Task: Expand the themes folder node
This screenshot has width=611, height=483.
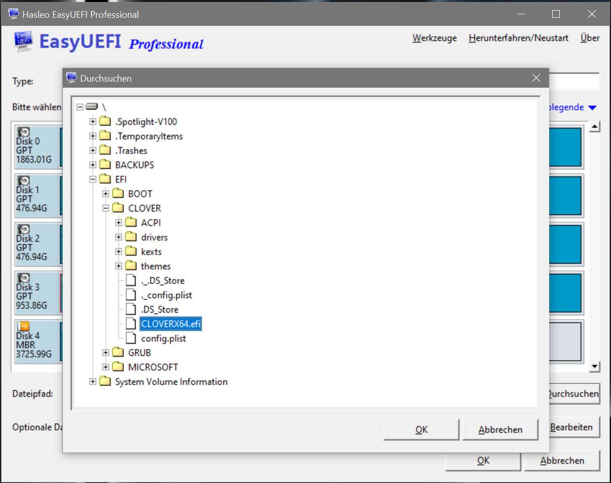Action: pos(119,266)
